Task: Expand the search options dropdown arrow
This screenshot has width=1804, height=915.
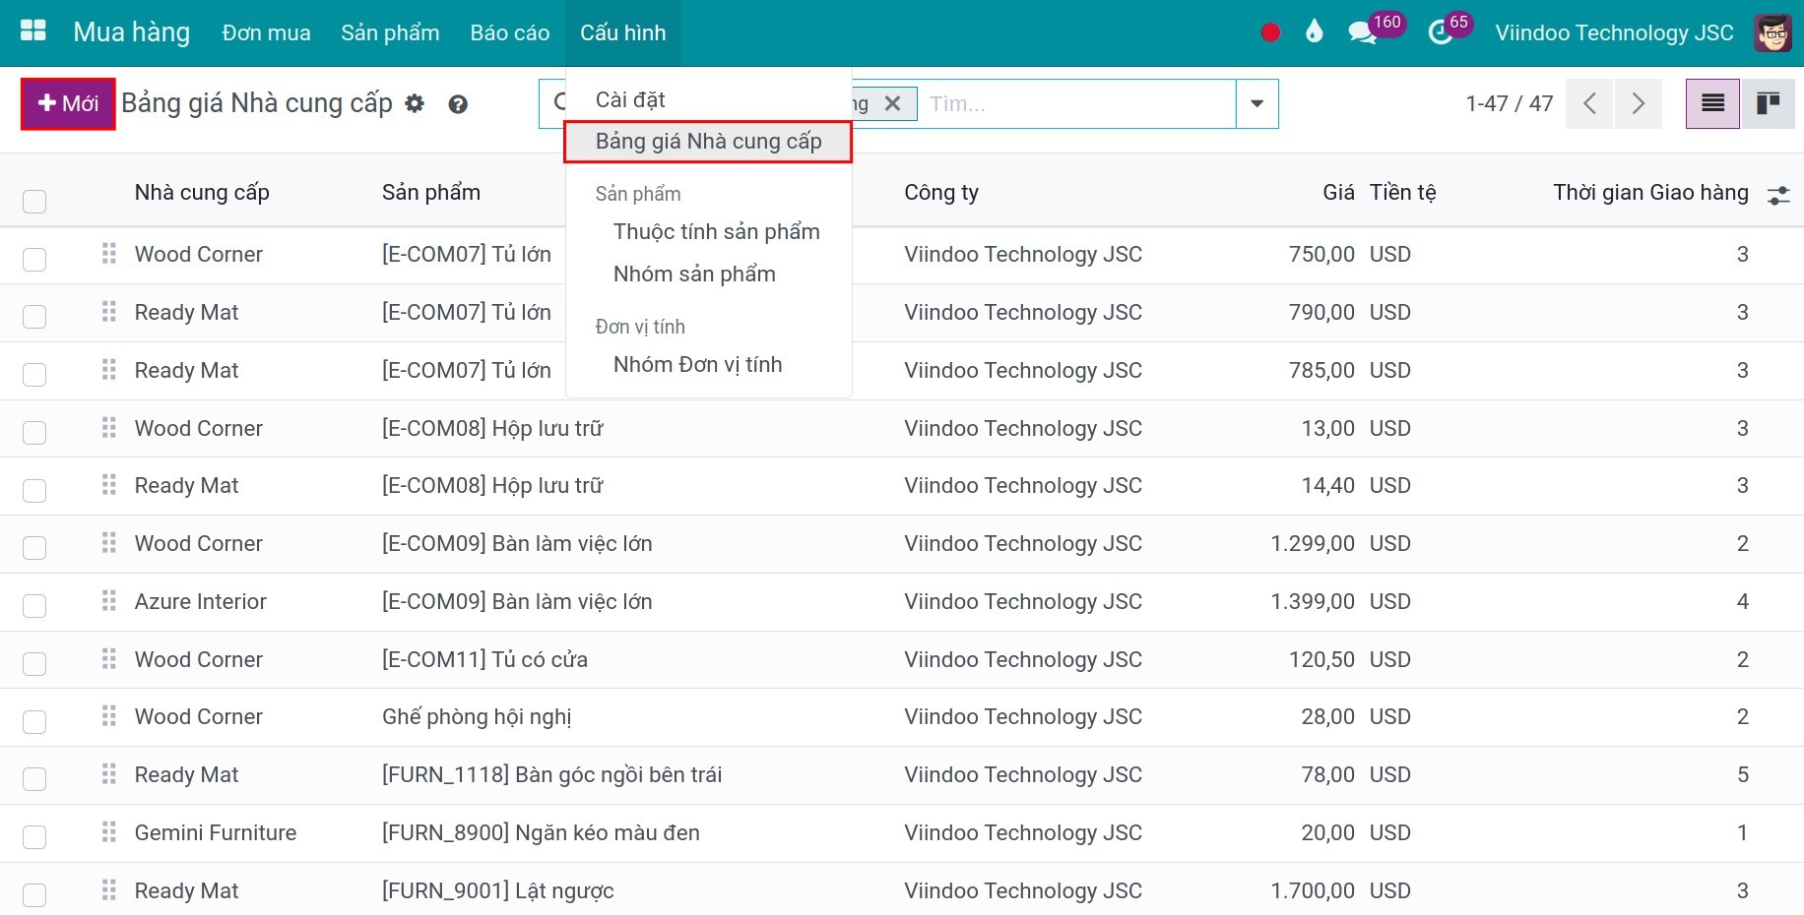Action: (x=1257, y=103)
